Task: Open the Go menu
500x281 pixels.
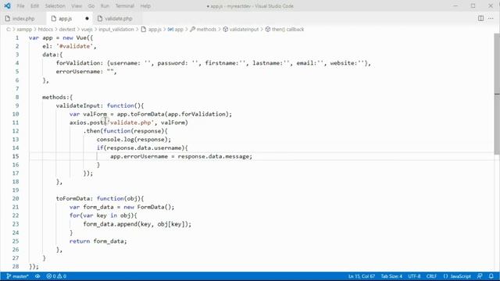Action: point(91,6)
